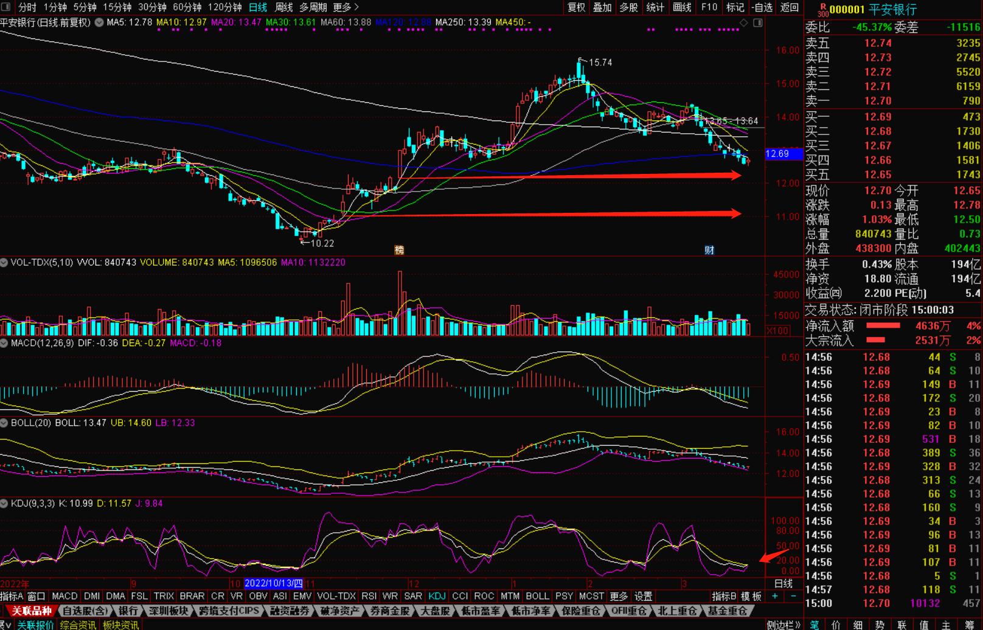
Task: Open the main chart indicator dropdown beside 平安银行
Action: [99, 22]
